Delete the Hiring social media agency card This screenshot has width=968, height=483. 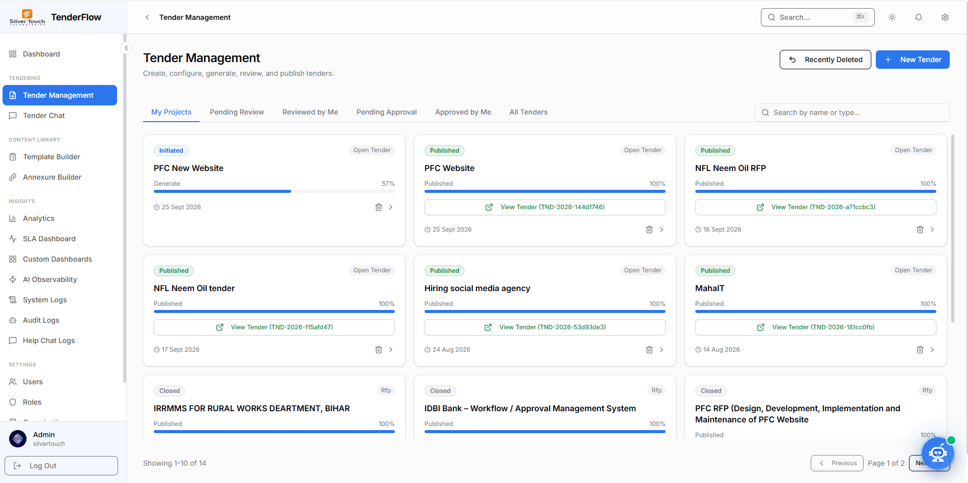coord(649,350)
